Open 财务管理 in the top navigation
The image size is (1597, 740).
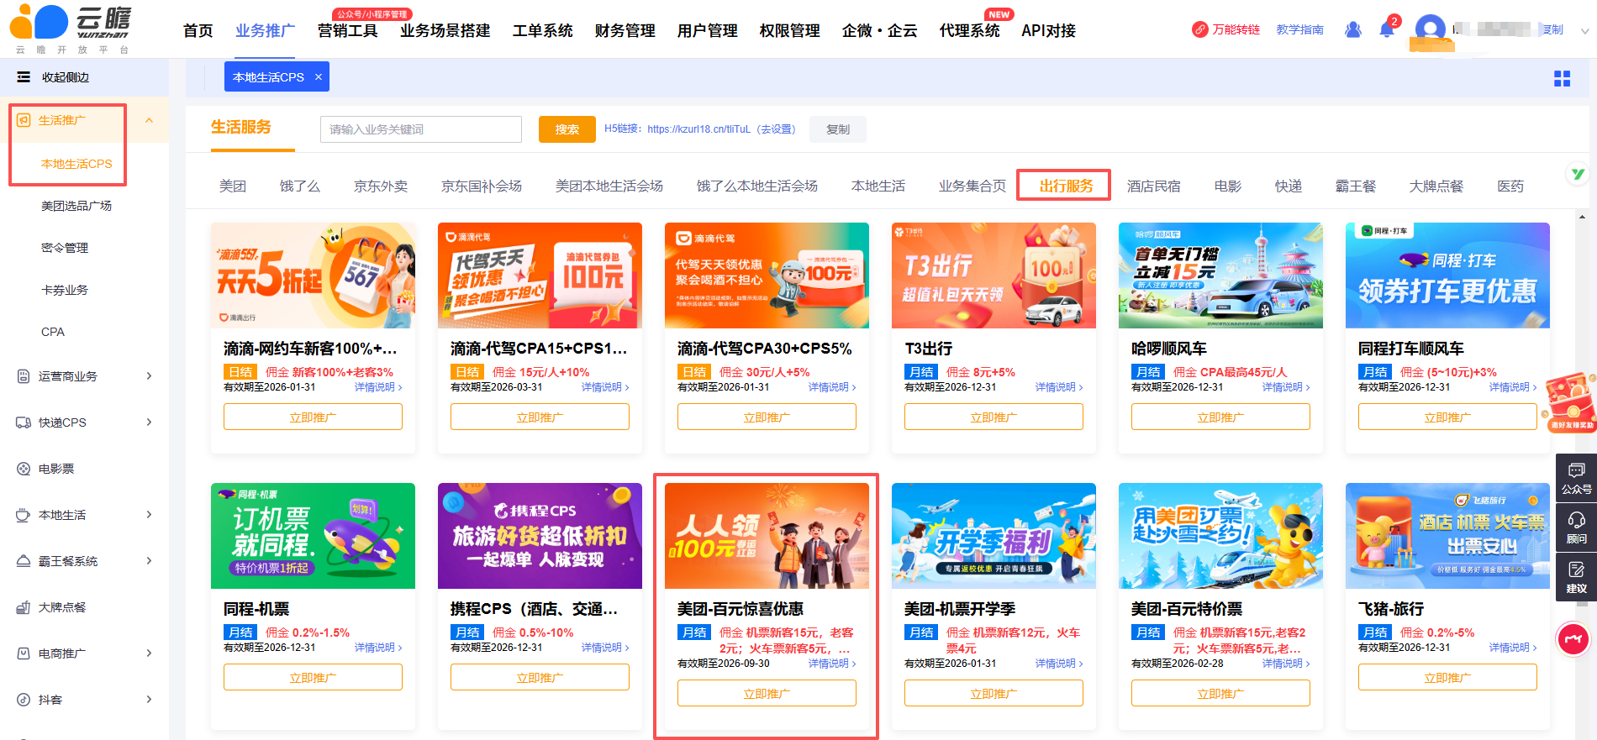625,31
